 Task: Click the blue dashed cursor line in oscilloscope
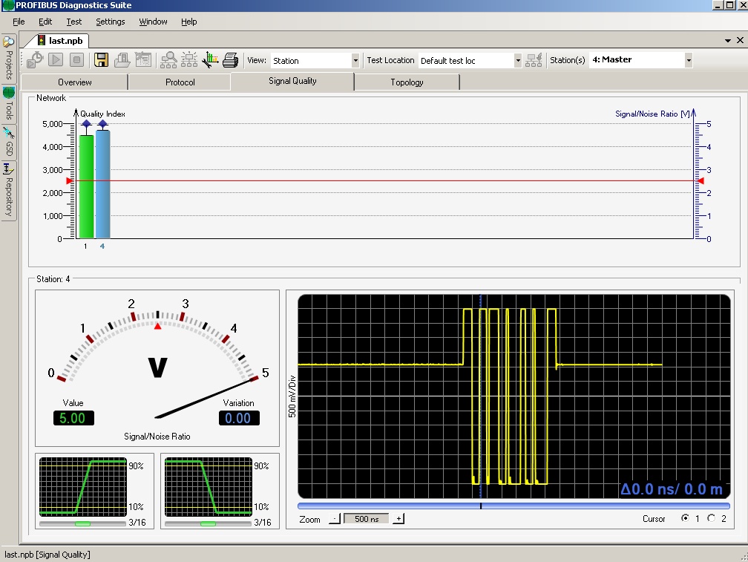click(x=480, y=396)
